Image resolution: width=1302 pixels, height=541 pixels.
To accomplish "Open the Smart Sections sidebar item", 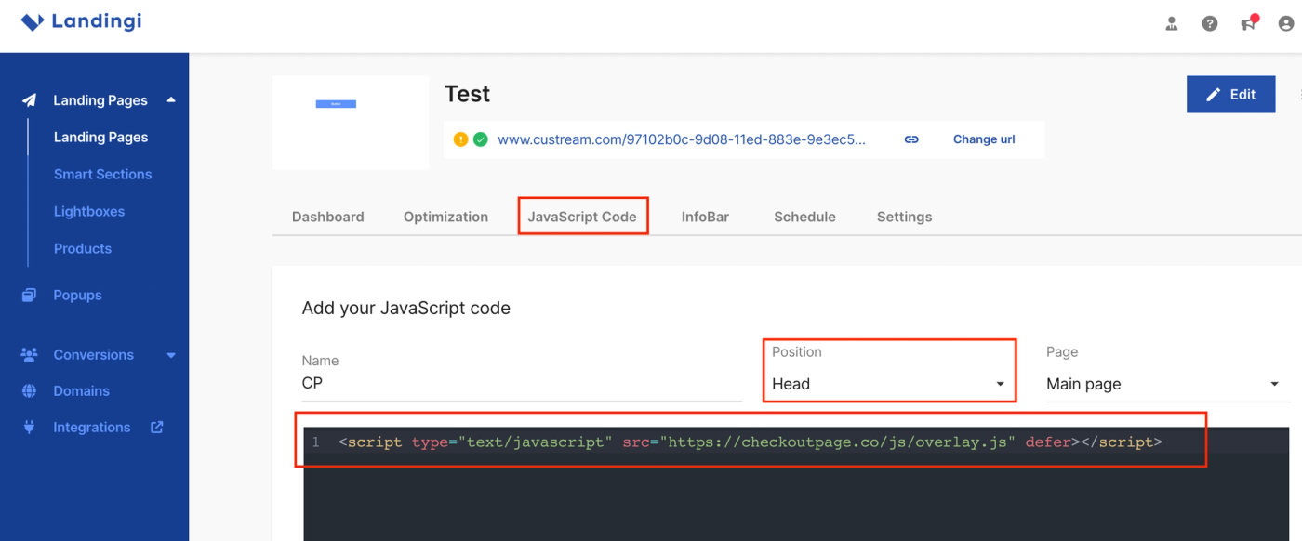I will click(102, 174).
